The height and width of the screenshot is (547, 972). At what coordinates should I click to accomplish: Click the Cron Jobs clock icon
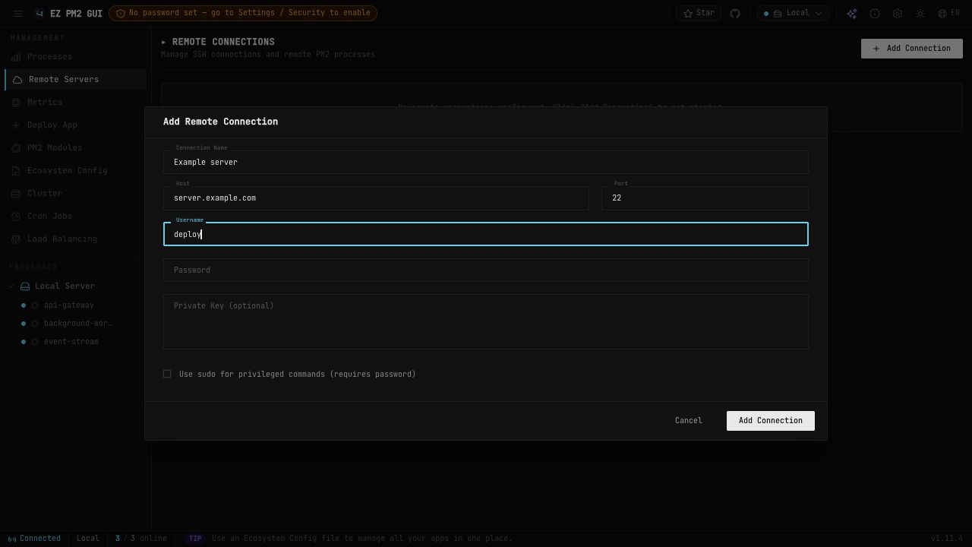16,217
